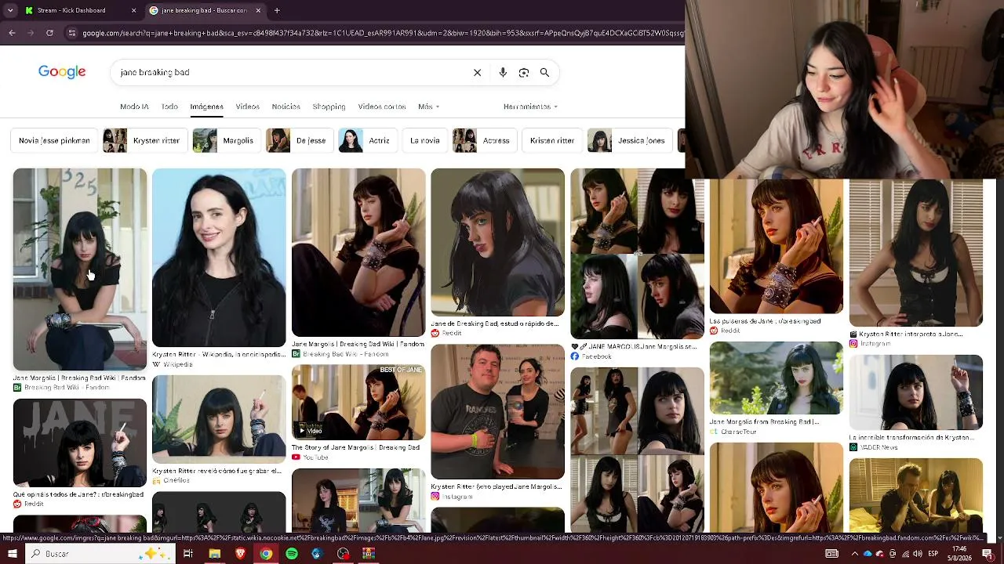Open 'Las pulseras de Jane' Reddit result link
The image size is (1004, 564).
tap(765, 321)
